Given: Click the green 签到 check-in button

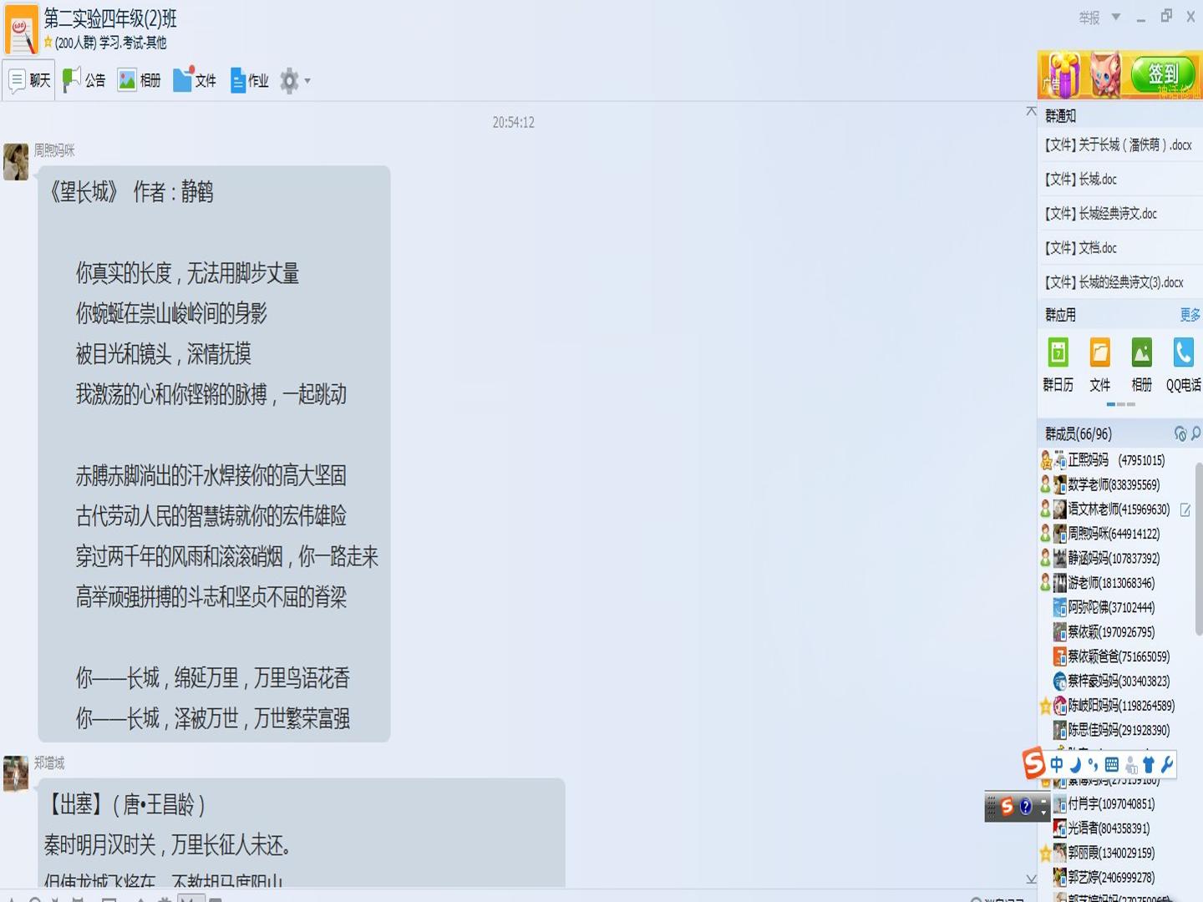Looking at the screenshot, I should pyautogui.click(x=1163, y=74).
